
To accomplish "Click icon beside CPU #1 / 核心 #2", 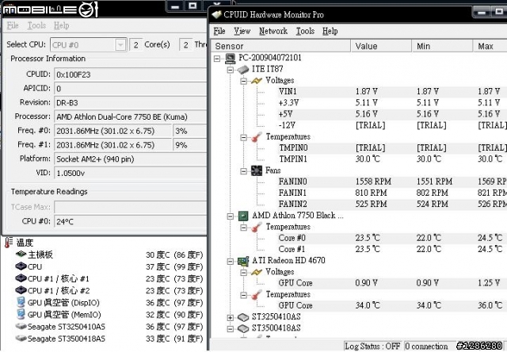I will tap(21, 290).
